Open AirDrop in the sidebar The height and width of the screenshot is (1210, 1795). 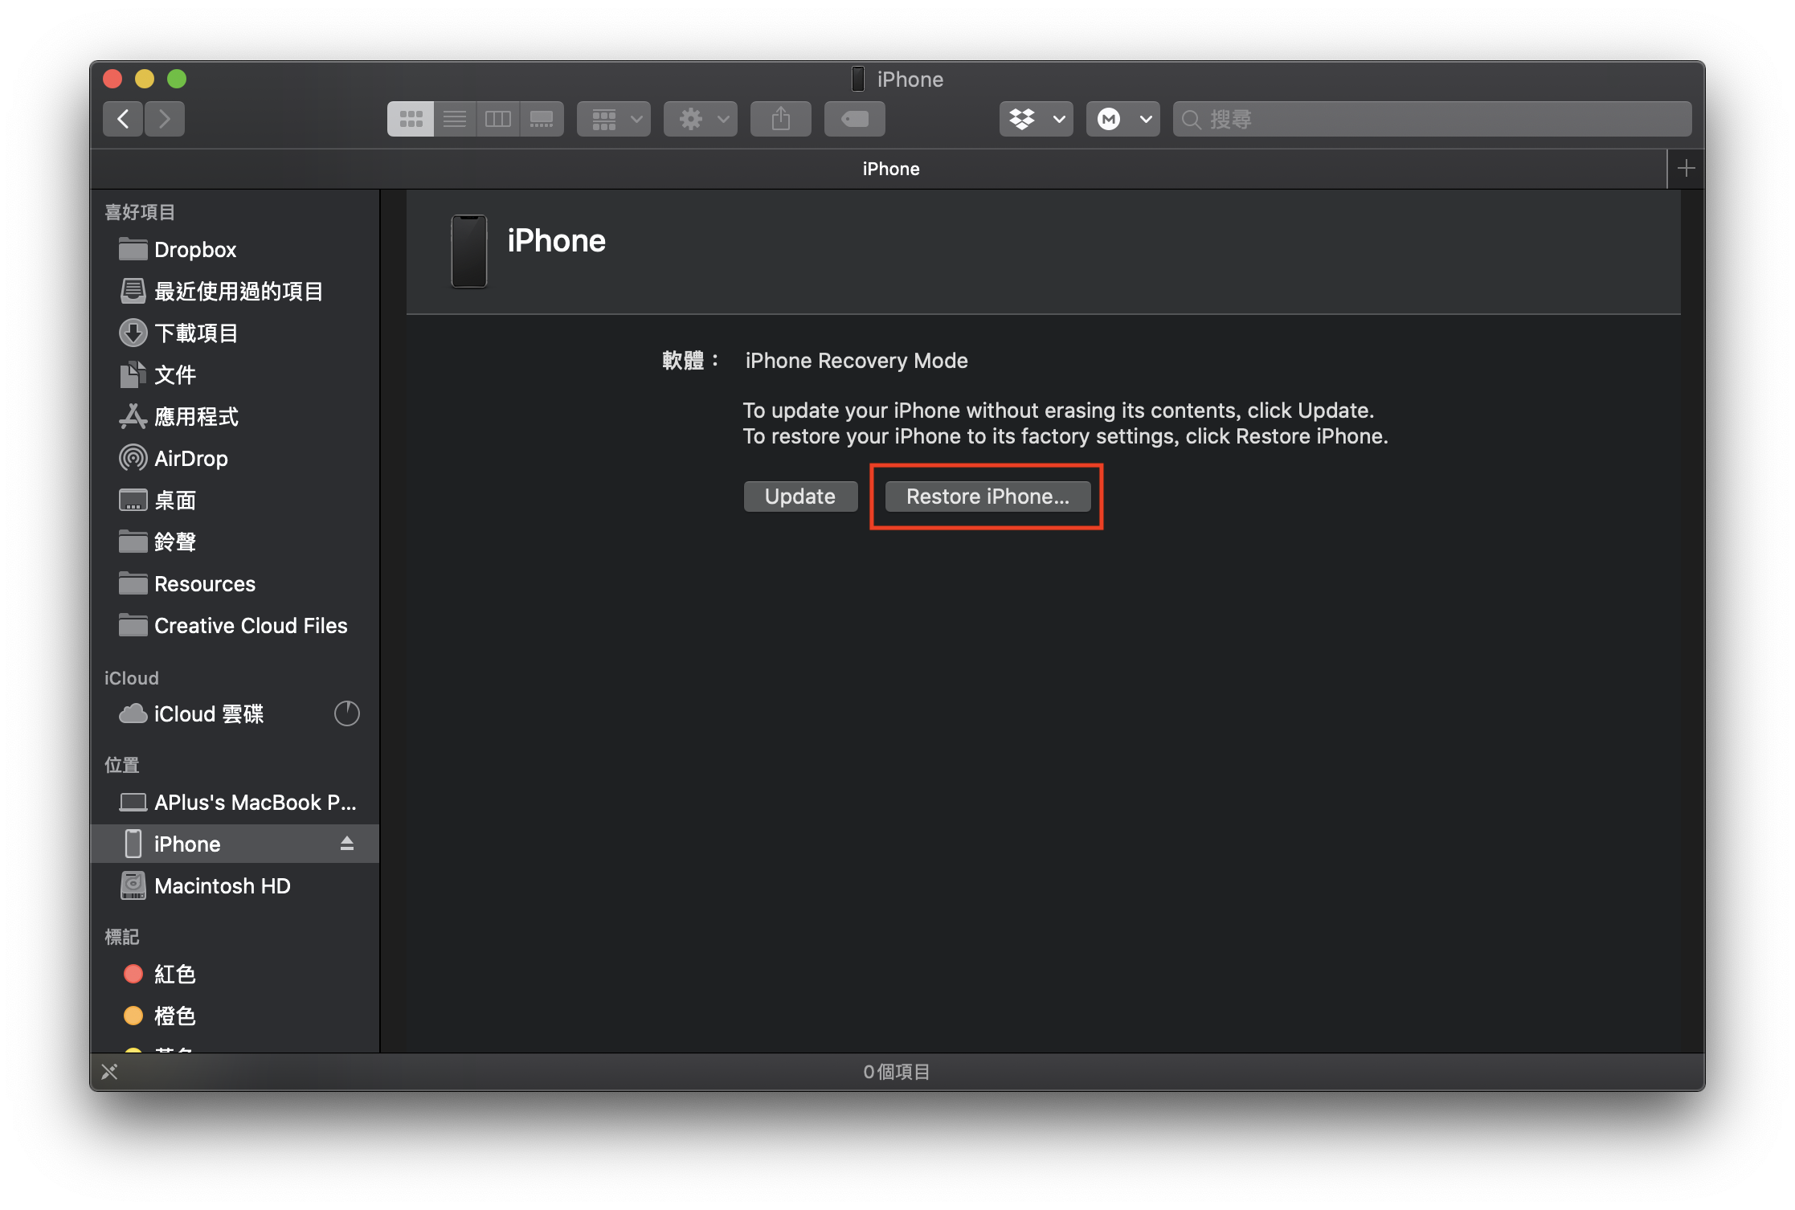tap(235, 459)
